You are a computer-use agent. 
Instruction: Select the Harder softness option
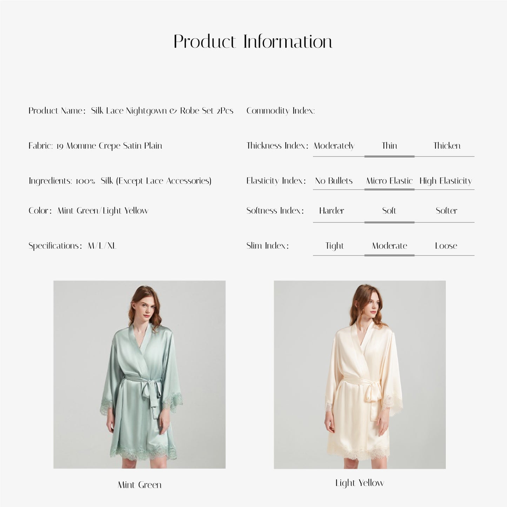tap(332, 211)
